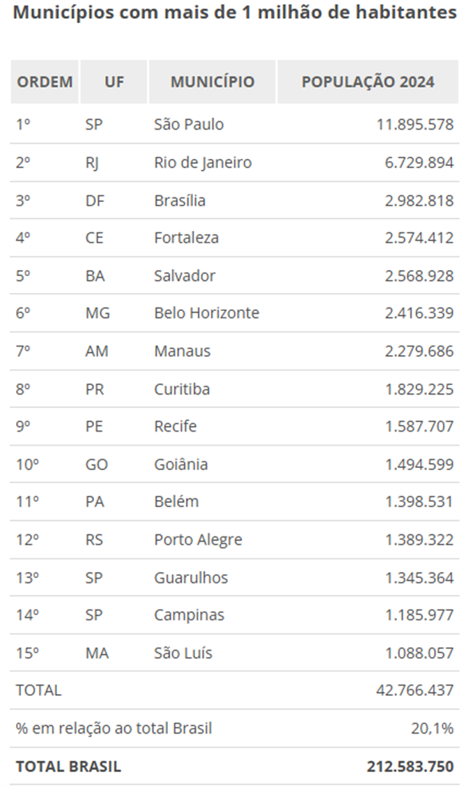Screen dimensions: 466x786
Task: Select the Salvador município cell
Action: point(185,275)
